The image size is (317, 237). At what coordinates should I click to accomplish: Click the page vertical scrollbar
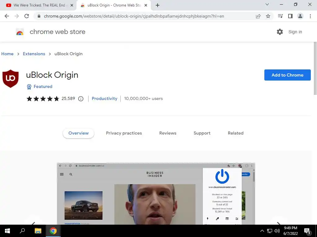click(315, 69)
